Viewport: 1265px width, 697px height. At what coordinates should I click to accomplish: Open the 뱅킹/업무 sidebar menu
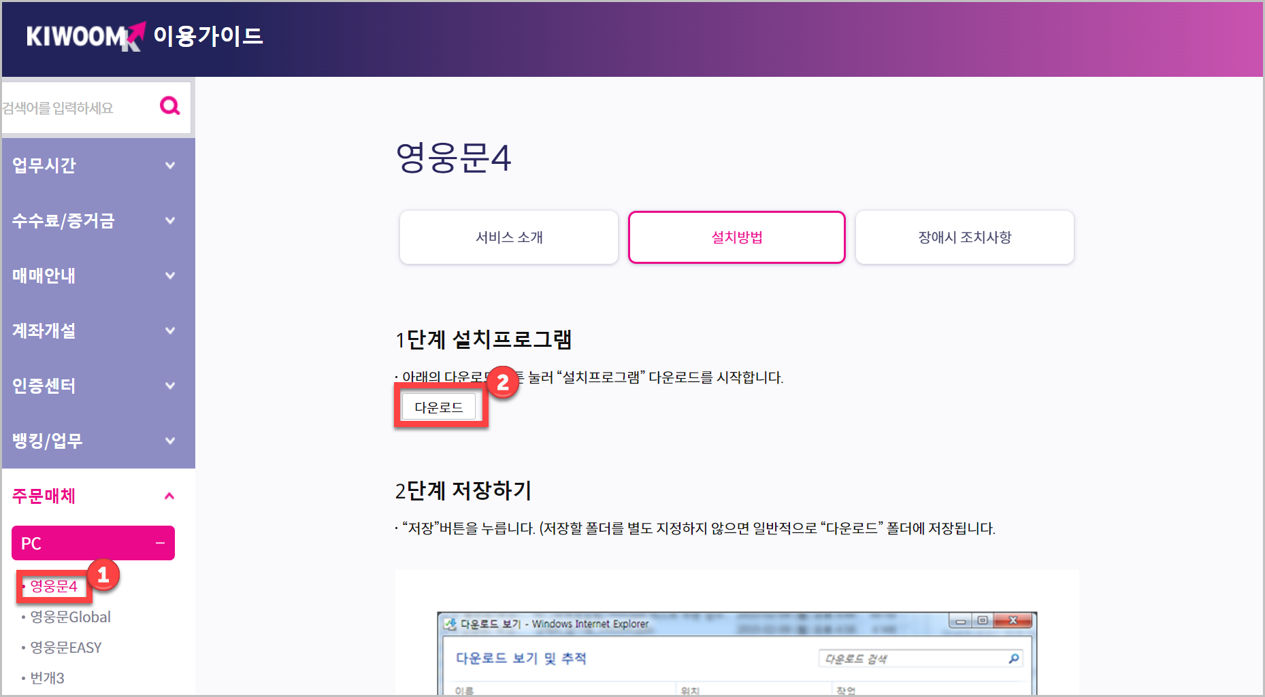[99, 441]
